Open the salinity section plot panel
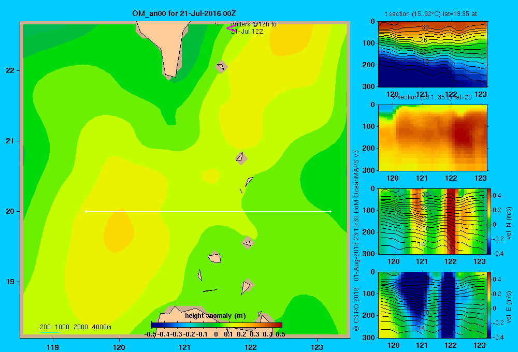Screen dimensions: 518x352 [x=433, y=138]
